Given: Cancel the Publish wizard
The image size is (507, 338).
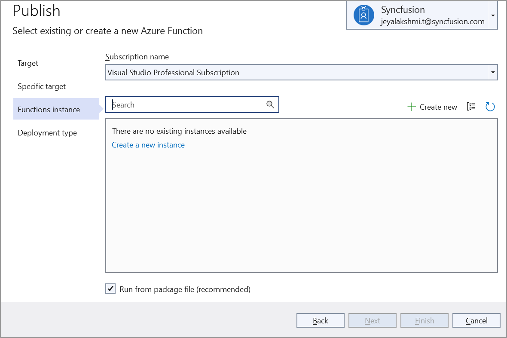Looking at the screenshot, I should 476,320.
